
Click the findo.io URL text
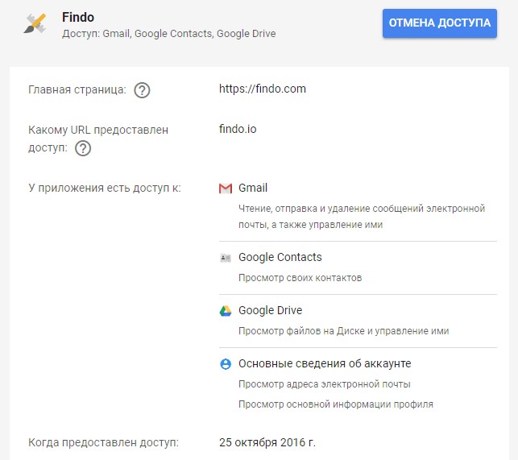click(x=238, y=129)
